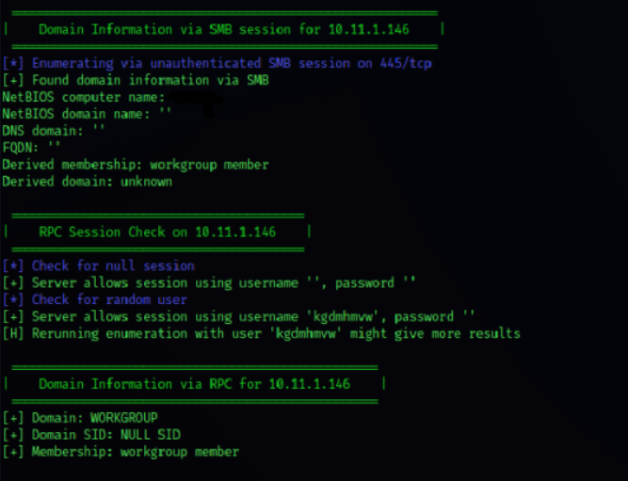This screenshot has width=628, height=481.
Task: Click the 'Domain SID: NULL SID' line
Action: pyautogui.click(x=91, y=435)
